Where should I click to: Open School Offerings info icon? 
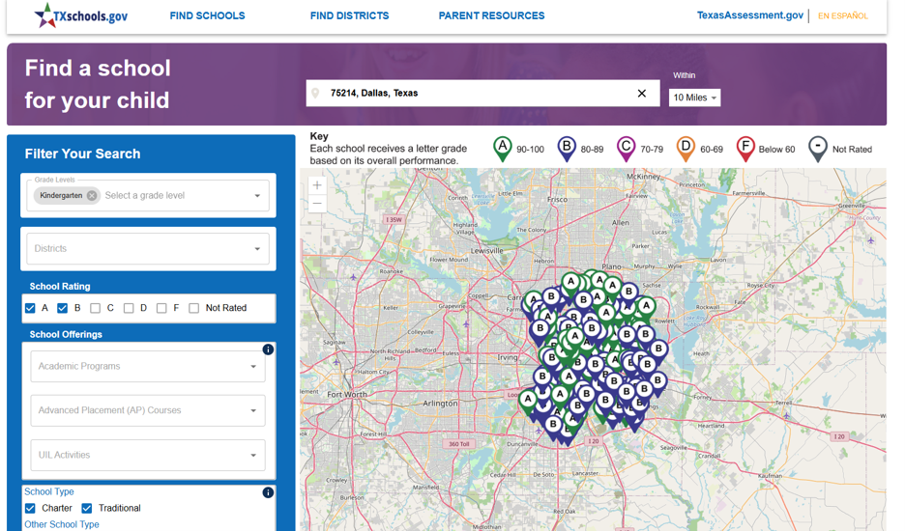point(268,349)
